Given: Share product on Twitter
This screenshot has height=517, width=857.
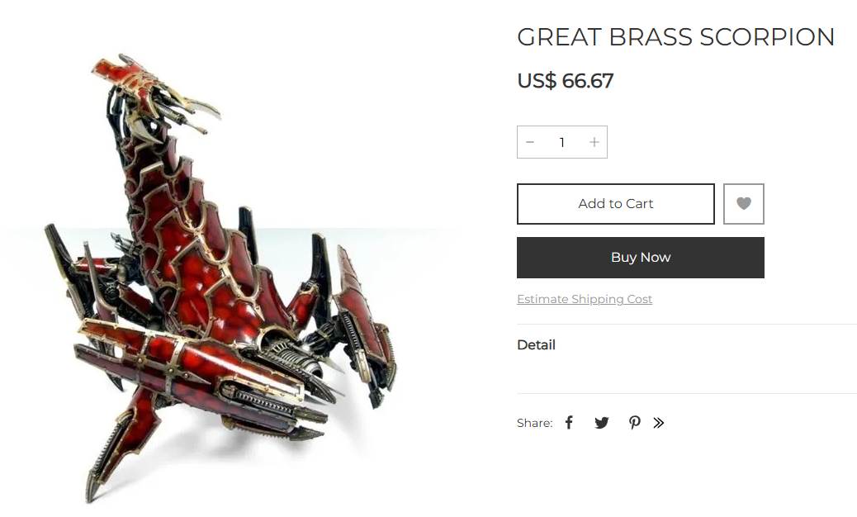Looking at the screenshot, I should click(602, 423).
